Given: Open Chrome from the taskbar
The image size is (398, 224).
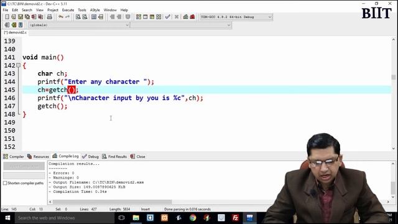Looking at the screenshot, I should pos(193,218).
